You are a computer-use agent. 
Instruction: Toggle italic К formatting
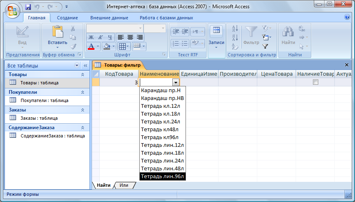coord(100,37)
